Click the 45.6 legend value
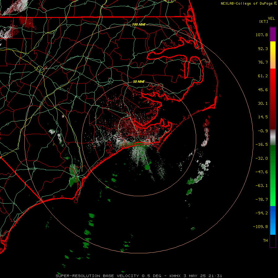278x278 pixels. [263, 90]
